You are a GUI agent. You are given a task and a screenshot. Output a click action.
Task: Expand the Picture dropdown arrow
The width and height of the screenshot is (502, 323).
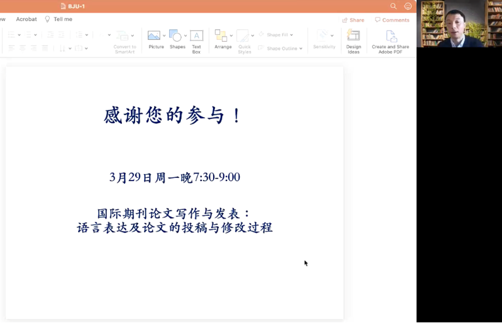pyautogui.click(x=164, y=35)
